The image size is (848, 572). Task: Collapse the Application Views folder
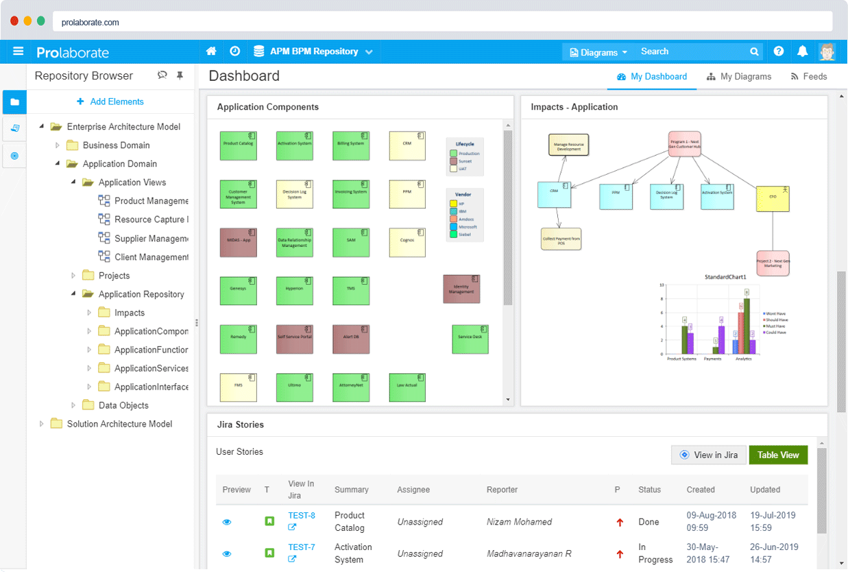pos(73,182)
